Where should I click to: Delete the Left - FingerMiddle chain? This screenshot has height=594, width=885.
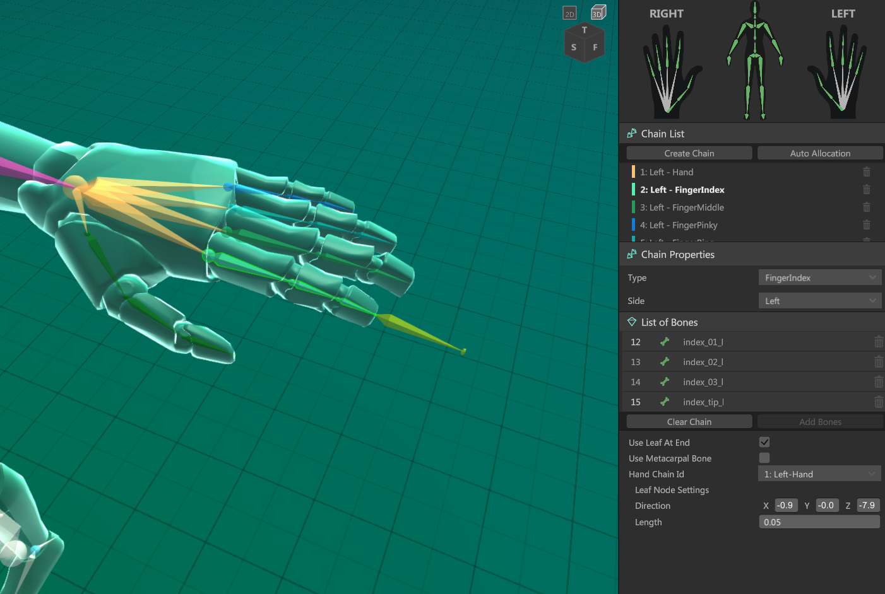click(866, 207)
